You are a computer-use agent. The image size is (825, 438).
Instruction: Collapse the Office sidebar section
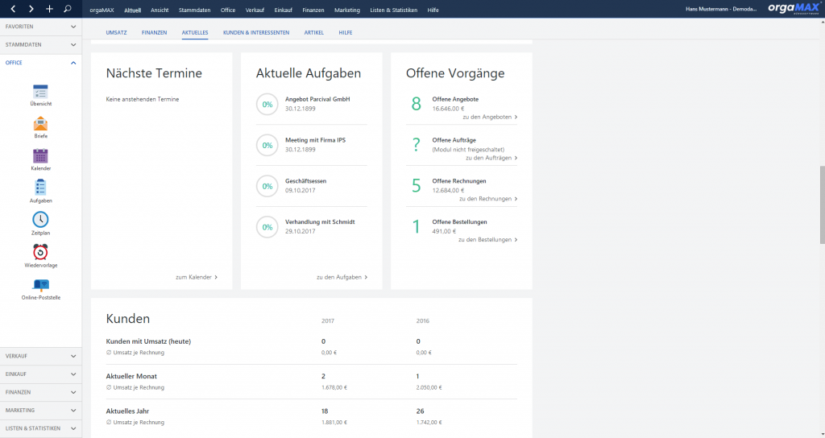(x=40, y=63)
